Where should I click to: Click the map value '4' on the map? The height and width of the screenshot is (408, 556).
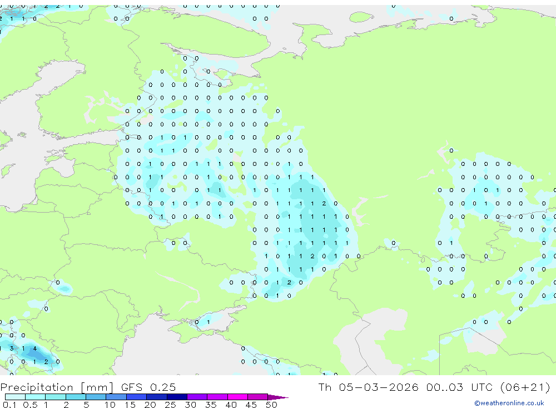[x=34, y=348]
